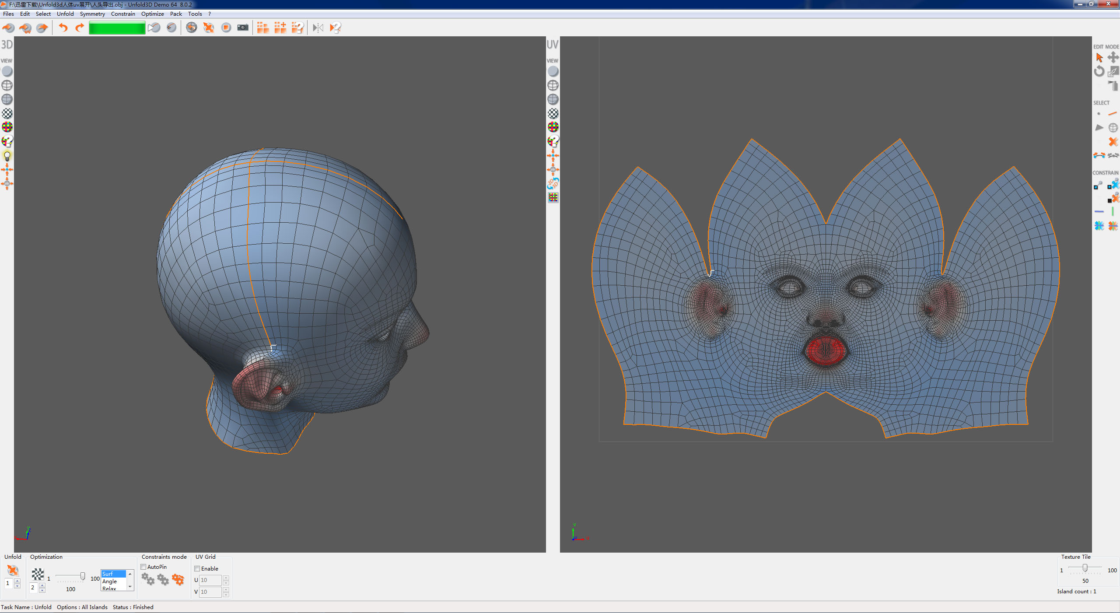Image resolution: width=1120 pixels, height=613 pixels.
Task: Click the horizontal blue line constraint icon
Action: coord(1099,212)
